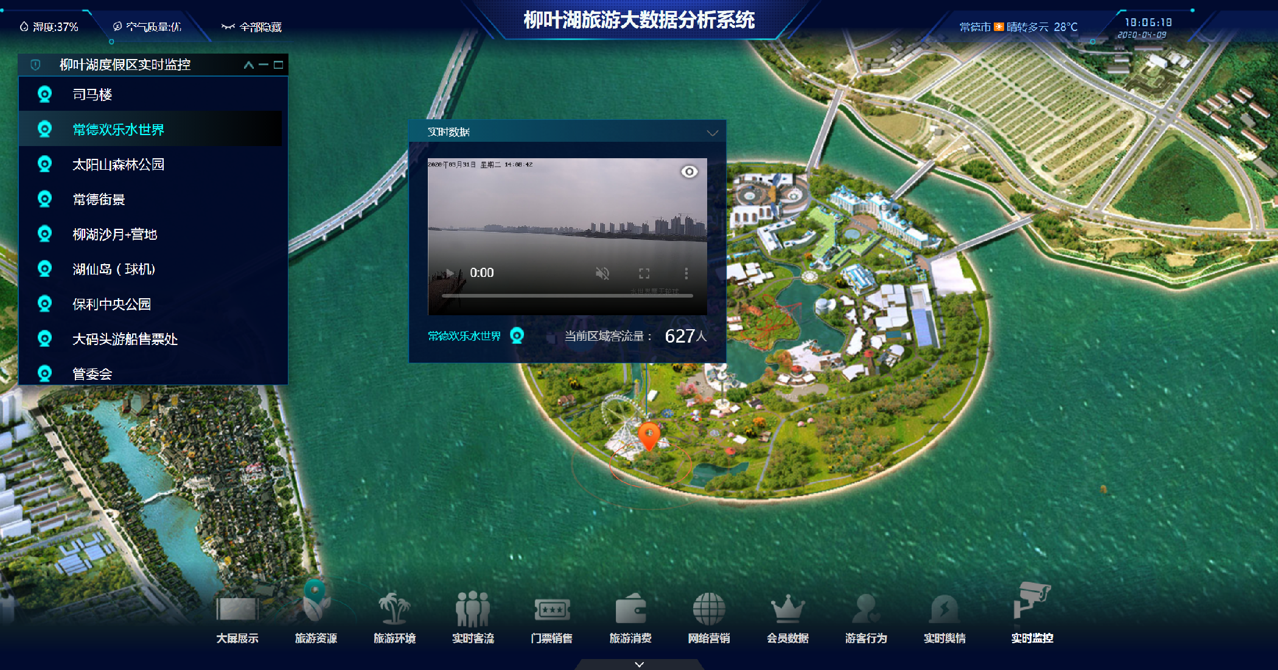Open 保利中央公园 camera feed
Viewport: 1278px width, 670px height.
pos(111,304)
